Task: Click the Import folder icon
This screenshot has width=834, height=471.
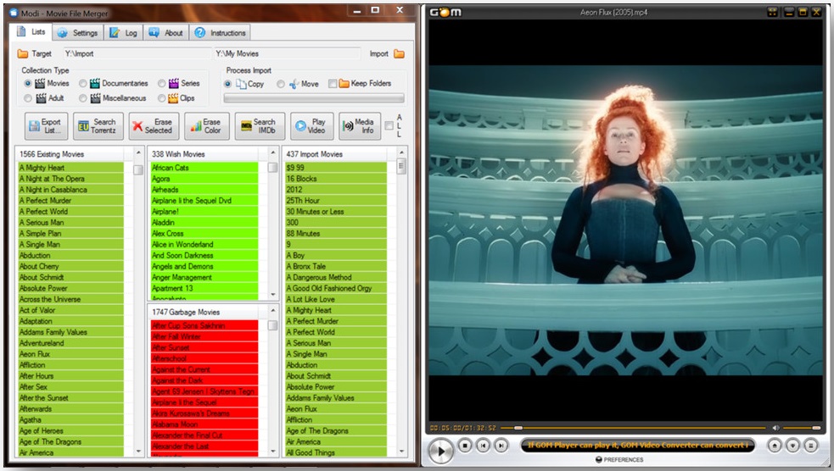Action: click(399, 54)
